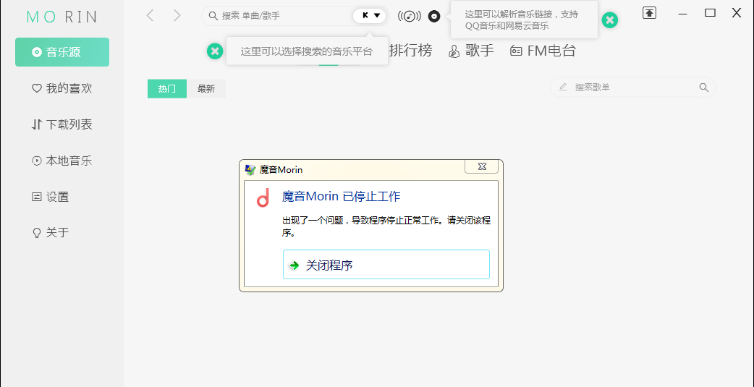The height and width of the screenshot is (387, 754).
Task: Click the black disc link-parse icon
Action: (x=434, y=17)
